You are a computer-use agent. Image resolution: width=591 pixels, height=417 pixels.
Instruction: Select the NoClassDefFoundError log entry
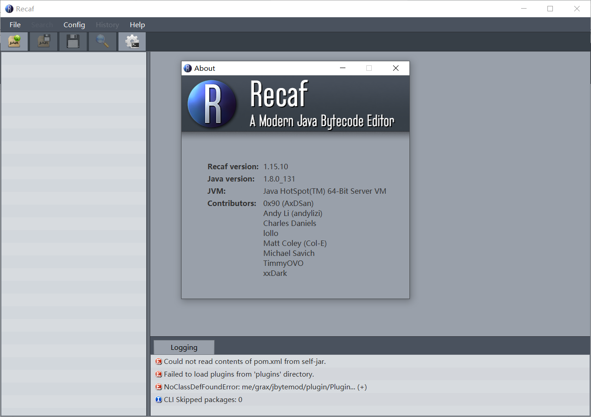pyautogui.click(x=370, y=387)
